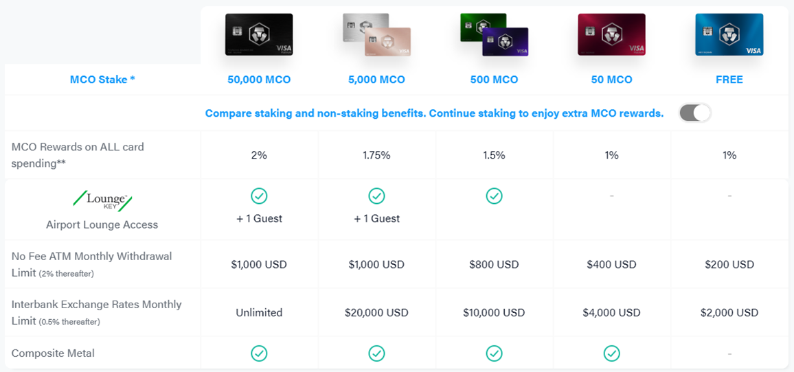Viewport: 794px width, 372px height.
Task: Select the silver and rose gold card image
Action: [377, 34]
